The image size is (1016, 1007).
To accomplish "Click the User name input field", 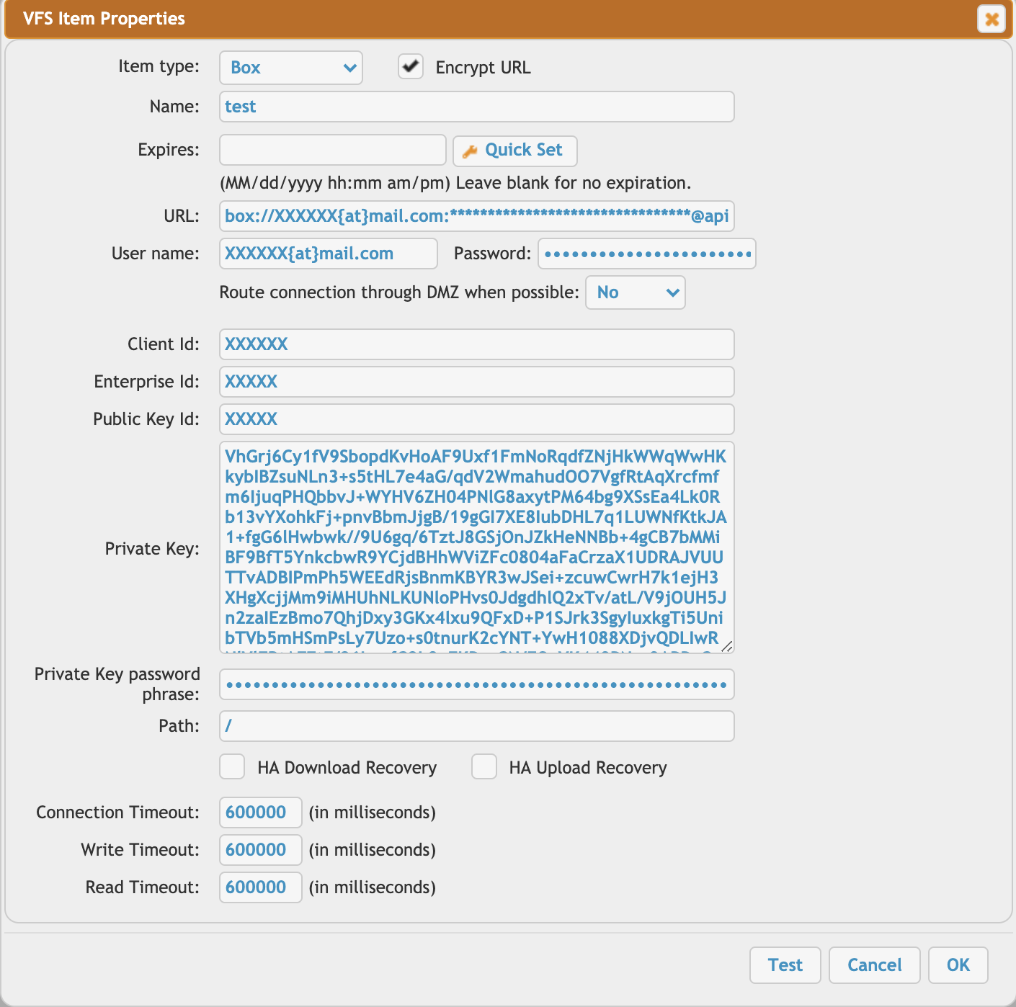I will (329, 254).
